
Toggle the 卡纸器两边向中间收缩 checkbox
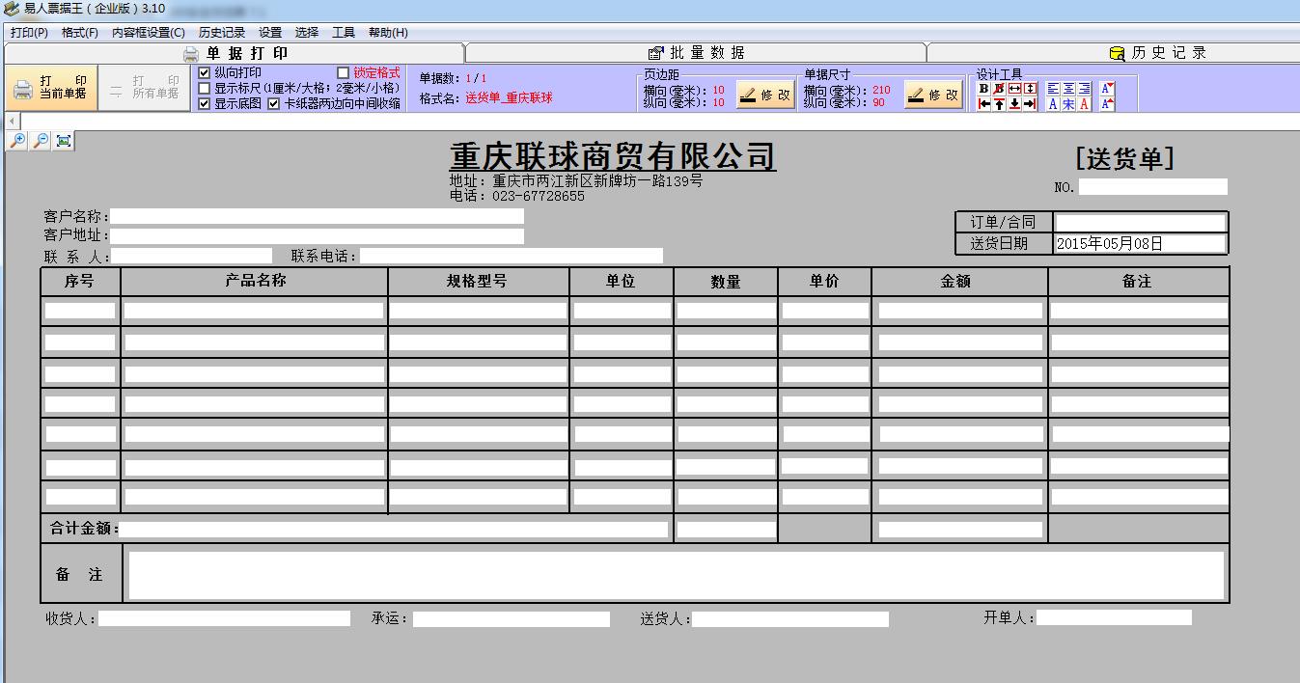[273, 103]
